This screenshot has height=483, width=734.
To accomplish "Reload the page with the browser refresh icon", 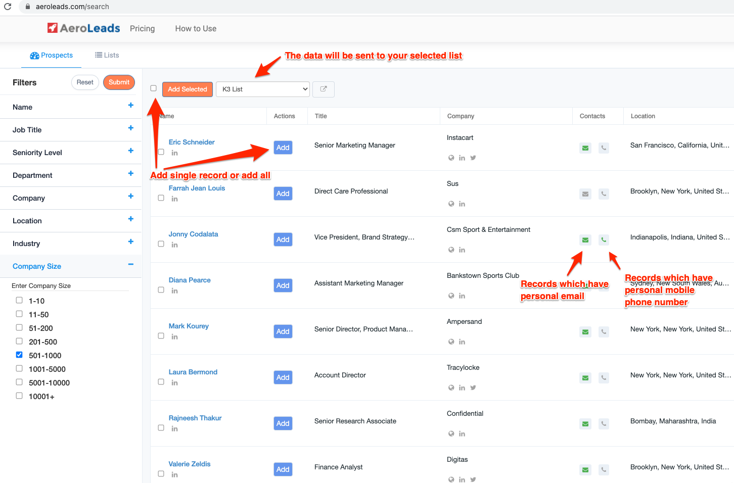I will point(8,7).
